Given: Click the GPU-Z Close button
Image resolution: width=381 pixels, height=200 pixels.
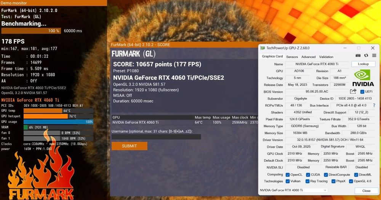Looking at the screenshot, I should tap(366, 191).
